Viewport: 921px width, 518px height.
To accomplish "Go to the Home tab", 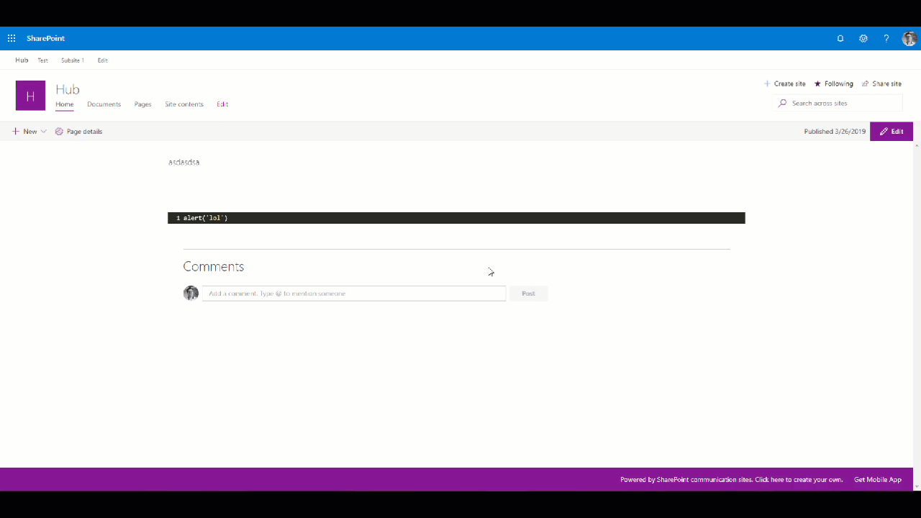I will point(65,104).
